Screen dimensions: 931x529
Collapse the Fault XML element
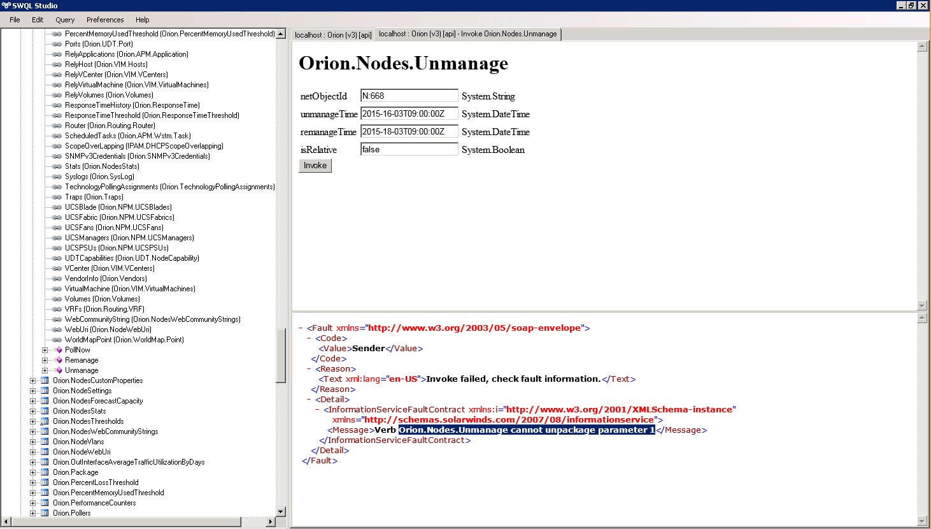click(301, 328)
